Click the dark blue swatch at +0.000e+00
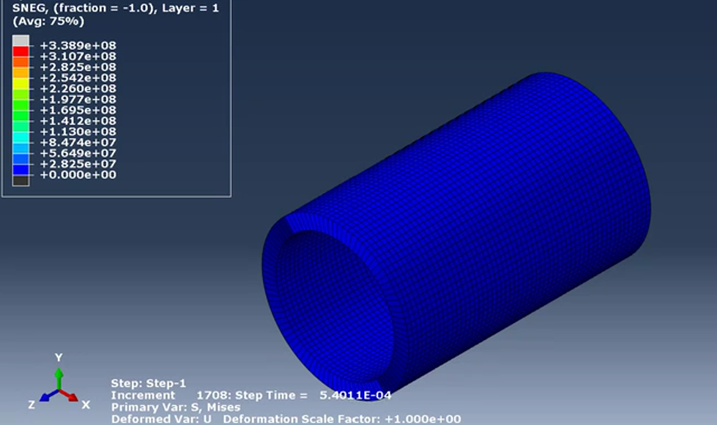The height and width of the screenshot is (425, 717). (x=21, y=169)
